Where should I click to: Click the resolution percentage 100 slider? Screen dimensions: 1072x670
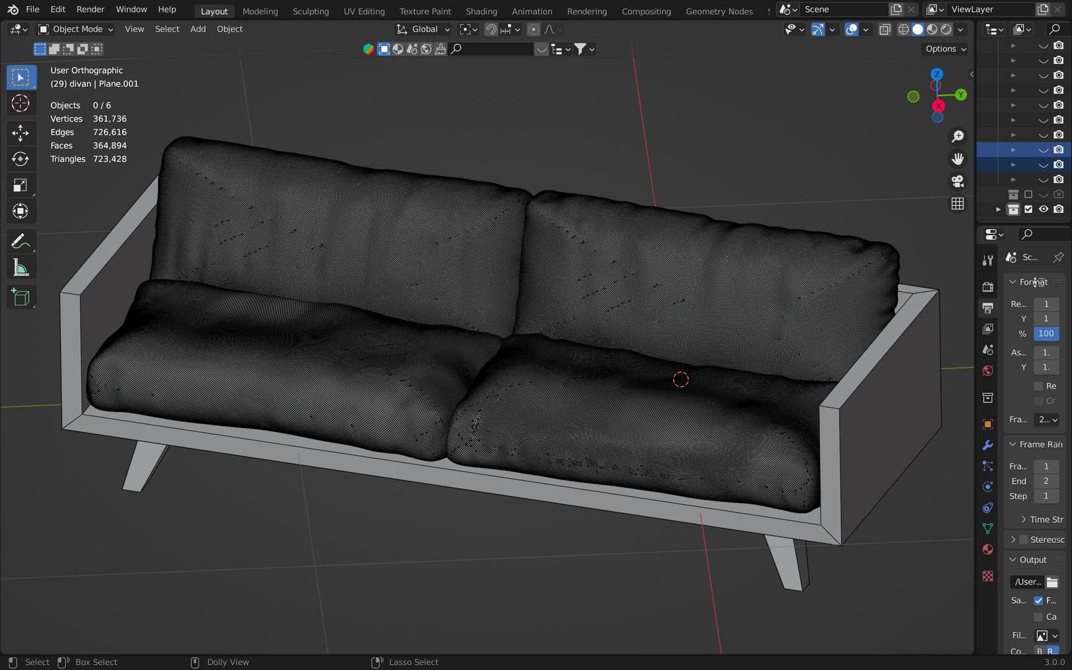[x=1046, y=334]
